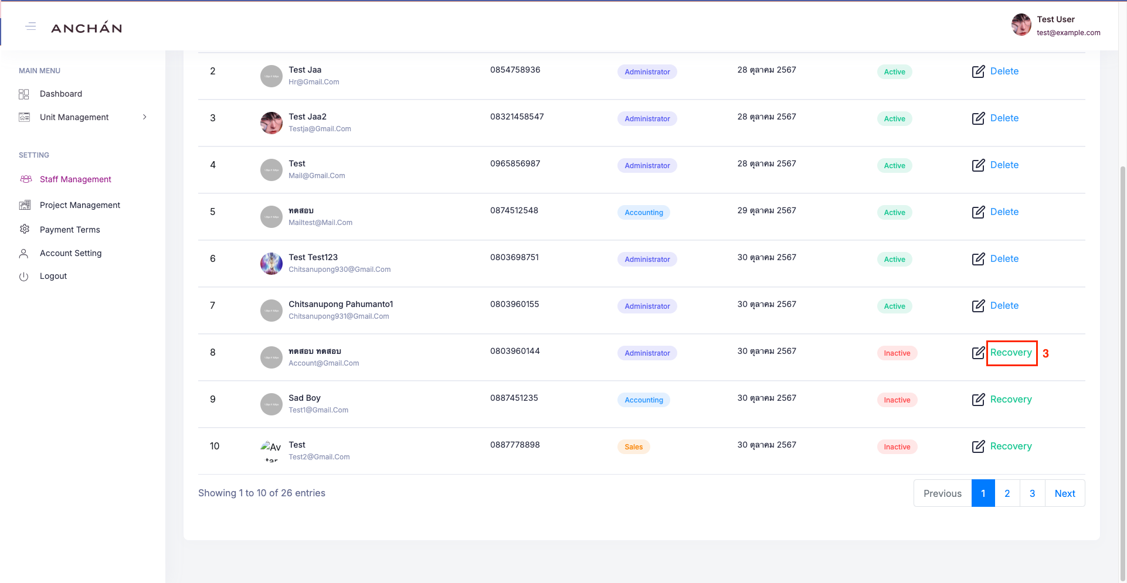Delete staff Test Test123
This screenshot has width=1127, height=583.
pyautogui.click(x=1004, y=259)
